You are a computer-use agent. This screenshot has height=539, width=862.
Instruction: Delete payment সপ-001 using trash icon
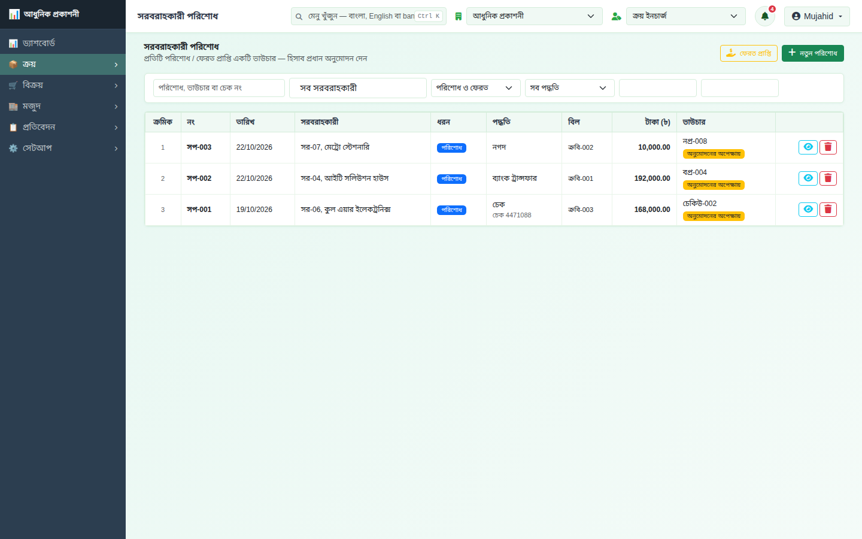click(x=828, y=210)
